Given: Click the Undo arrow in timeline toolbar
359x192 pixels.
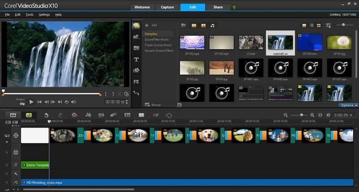Looking at the screenshot, I should tap(46, 115).
